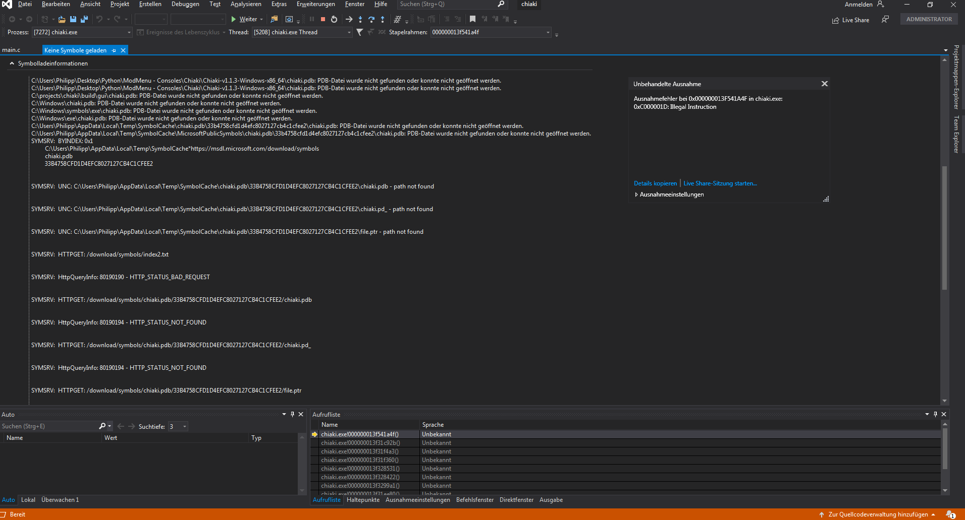Image resolution: width=965 pixels, height=520 pixels.
Task: Click the Prozedurschritt step-over icon
Action: click(x=372, y=19)
